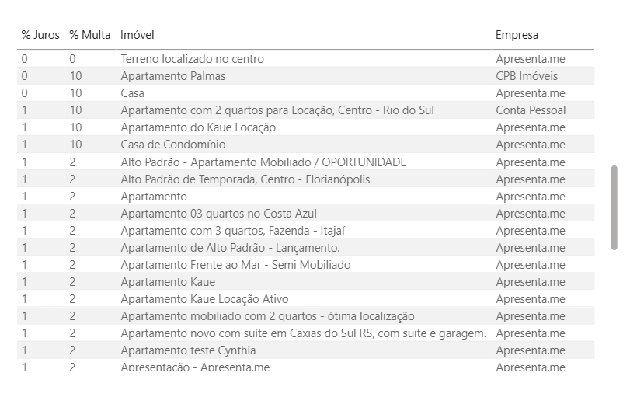Viewport: 644px width, 404px height.
Task: Sort by the % Juros column header
Action: pos(40,35)
